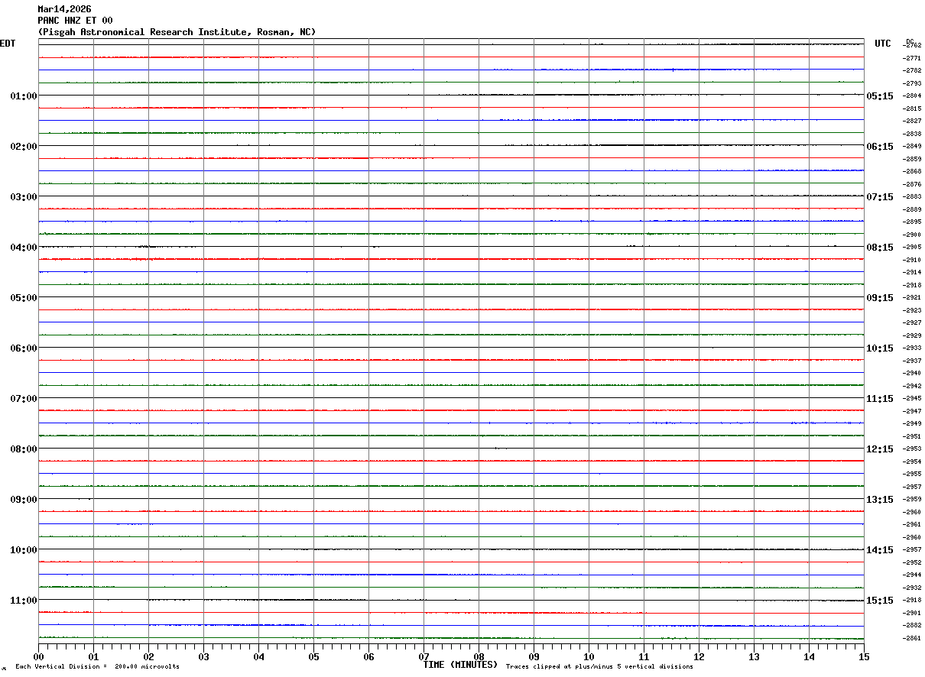Image resolution: width=925 pixels, height=677 pixels.
Task: Pick minute tick label 09 on the axis
Action: [x=534, y=656]
